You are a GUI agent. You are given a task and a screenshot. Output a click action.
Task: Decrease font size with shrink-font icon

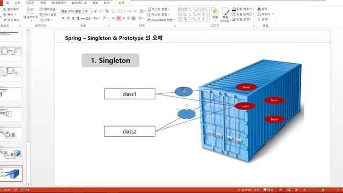[x=100, y=11]
